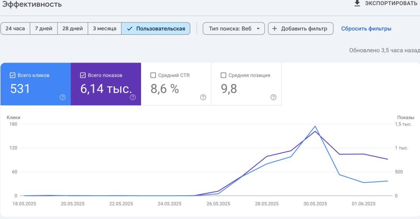Click plus icon in Добавить фильтр
Screen dimensions: 420x219
(274, 29)
